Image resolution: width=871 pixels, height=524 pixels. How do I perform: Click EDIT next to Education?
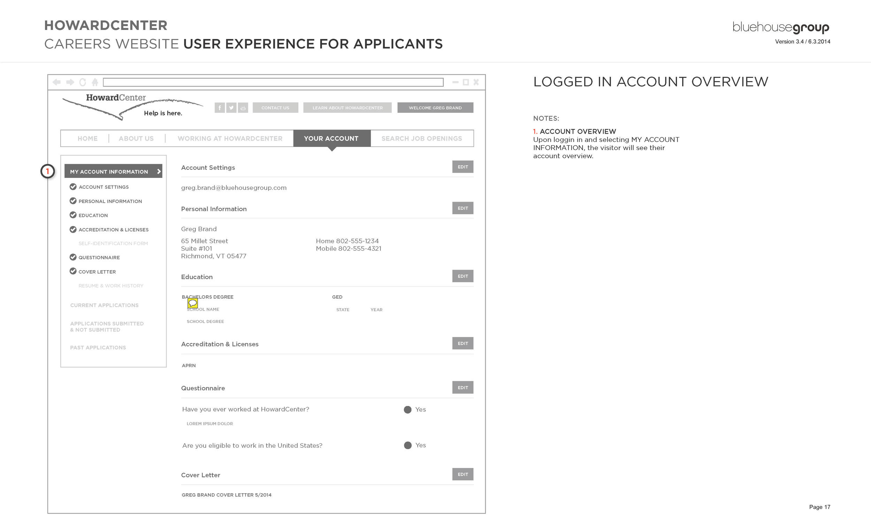463,276
